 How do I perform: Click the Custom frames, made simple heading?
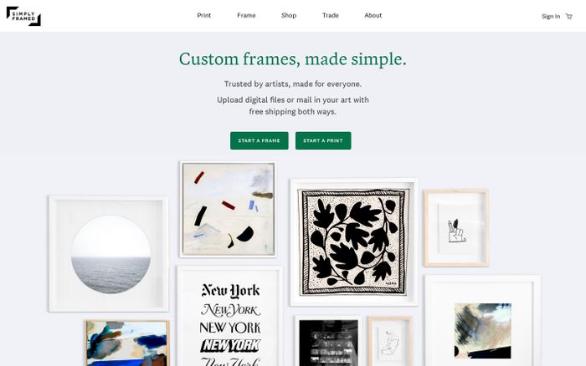pyautogui.click(x=293, y=59)
